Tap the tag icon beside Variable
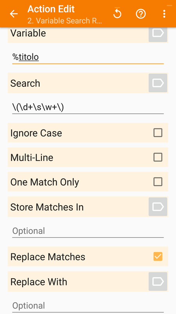The image size is (176, 314). point(158,33)
